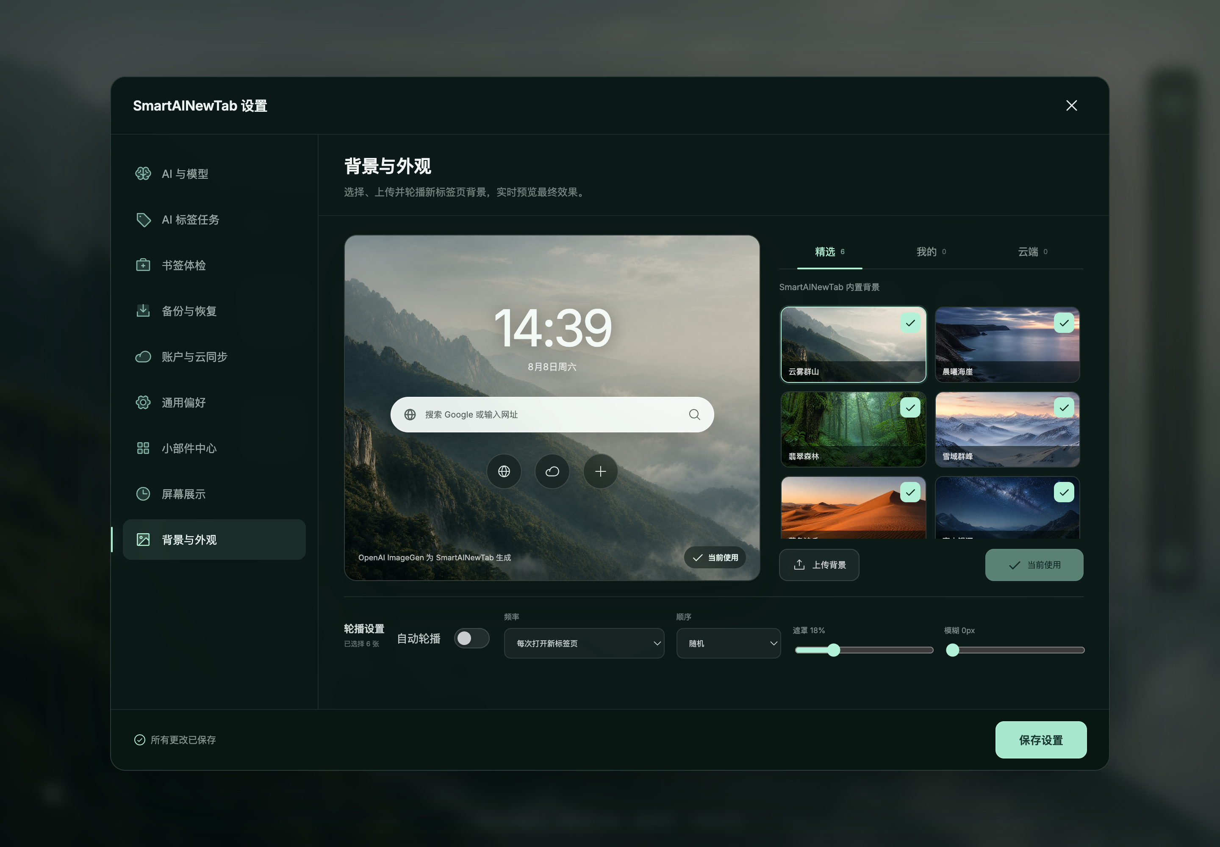Open 屏幕展示 settings section
The image size is (1220, 847).
click(214, 493)
